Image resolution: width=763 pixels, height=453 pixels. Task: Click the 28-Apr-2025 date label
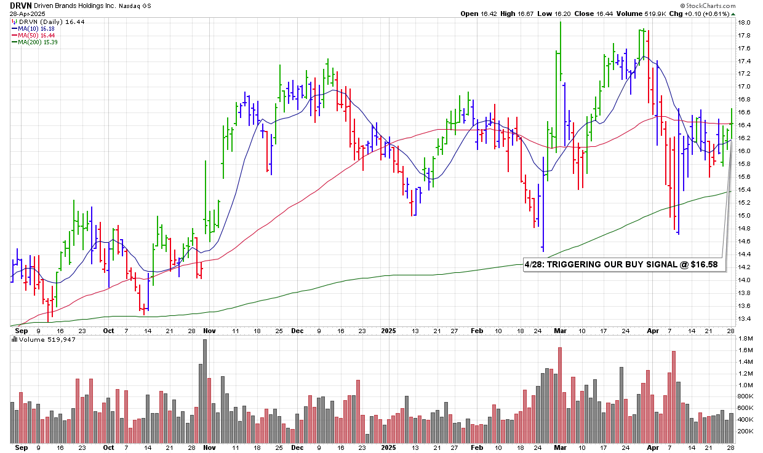pyautogui.click(x=26, y=13)
